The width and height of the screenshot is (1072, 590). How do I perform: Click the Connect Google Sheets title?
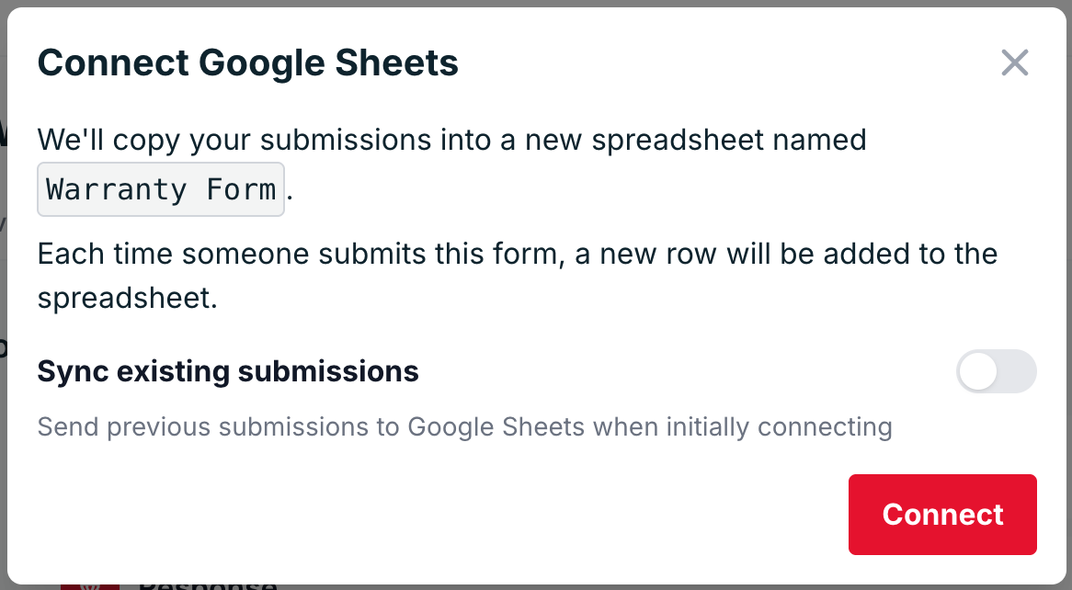pyautogui.click(x=247, y=62)
